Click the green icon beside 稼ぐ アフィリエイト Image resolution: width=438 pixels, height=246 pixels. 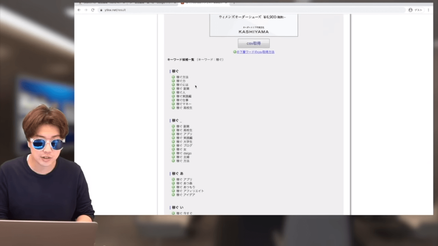point(173,191)
